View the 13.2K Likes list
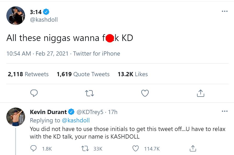 point(133,74)
